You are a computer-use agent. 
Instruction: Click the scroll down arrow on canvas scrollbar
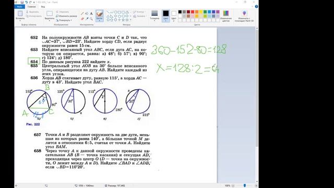257,182
